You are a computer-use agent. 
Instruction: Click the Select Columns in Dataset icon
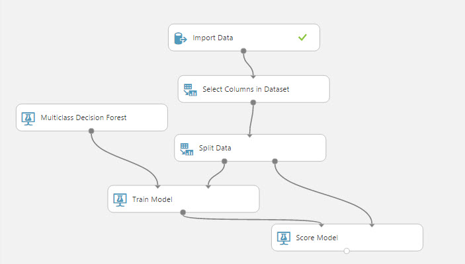click(x=190, y=89)
